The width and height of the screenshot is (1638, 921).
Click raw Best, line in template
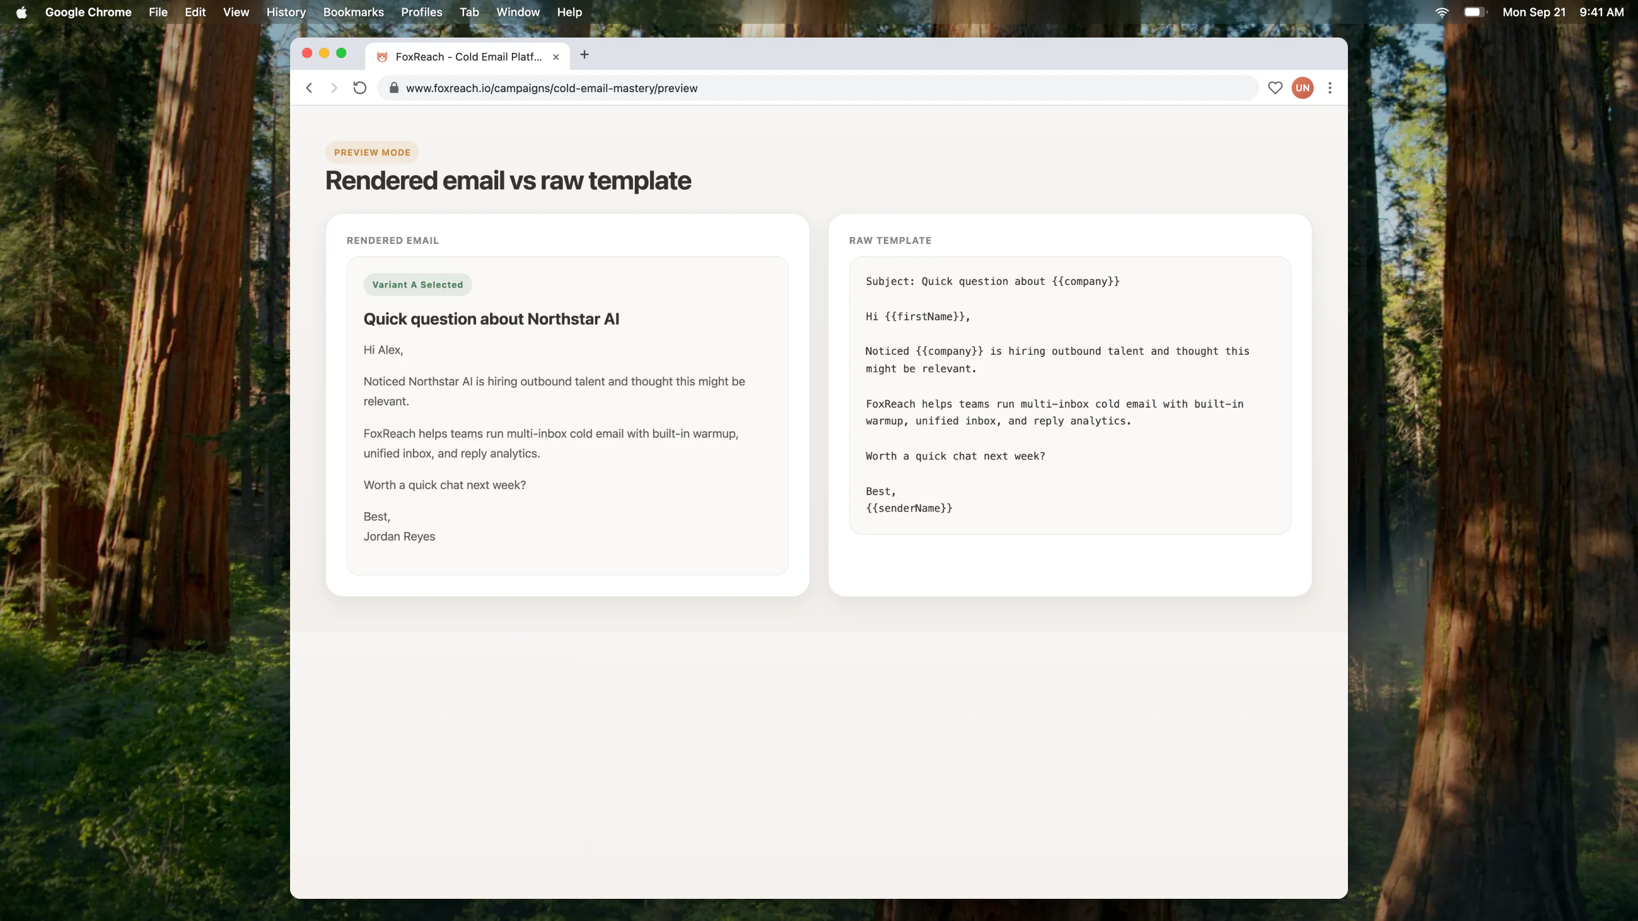click(x=880, y=491)
